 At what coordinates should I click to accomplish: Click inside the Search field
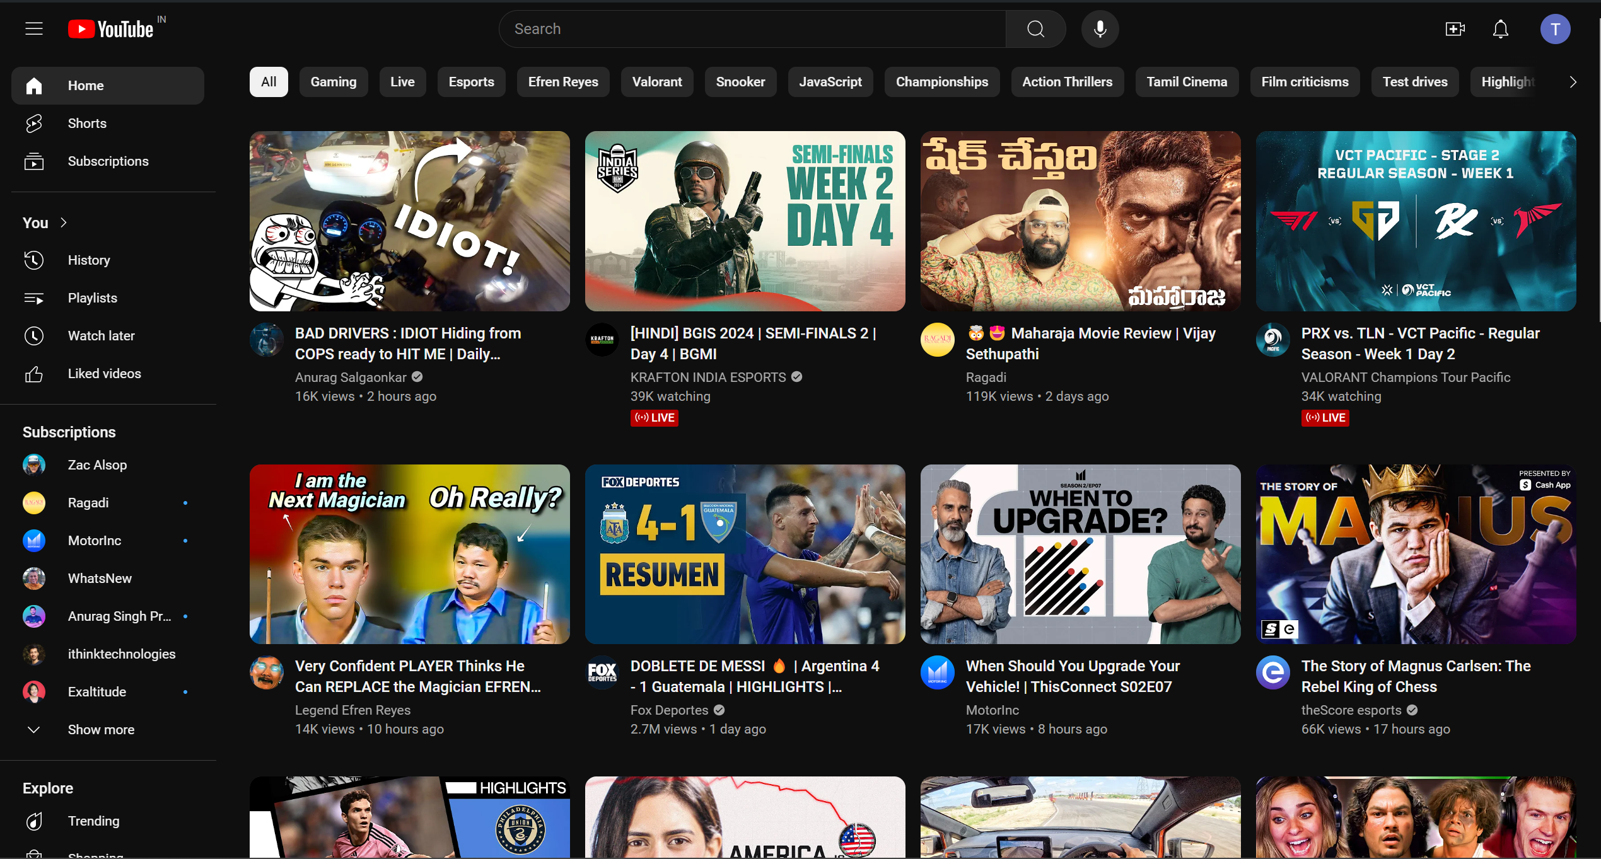tap(752, 29)
